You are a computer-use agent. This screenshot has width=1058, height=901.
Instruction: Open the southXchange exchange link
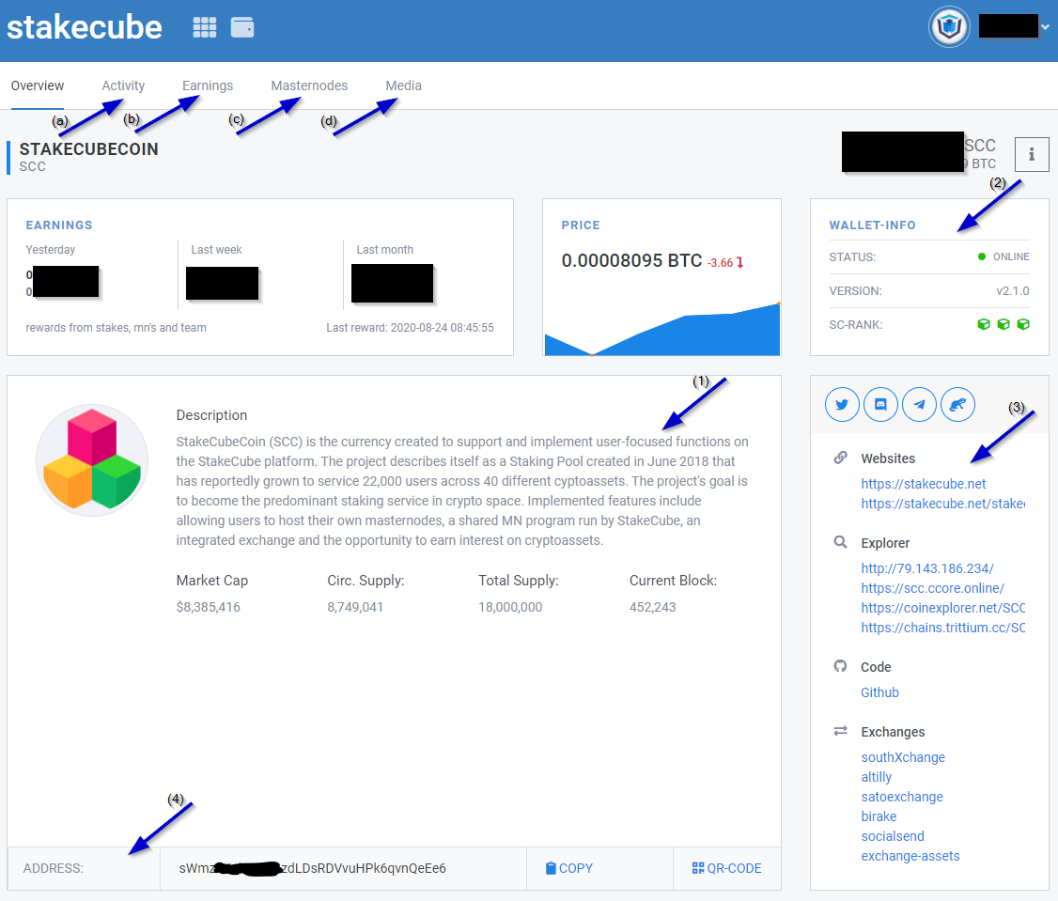903,757
